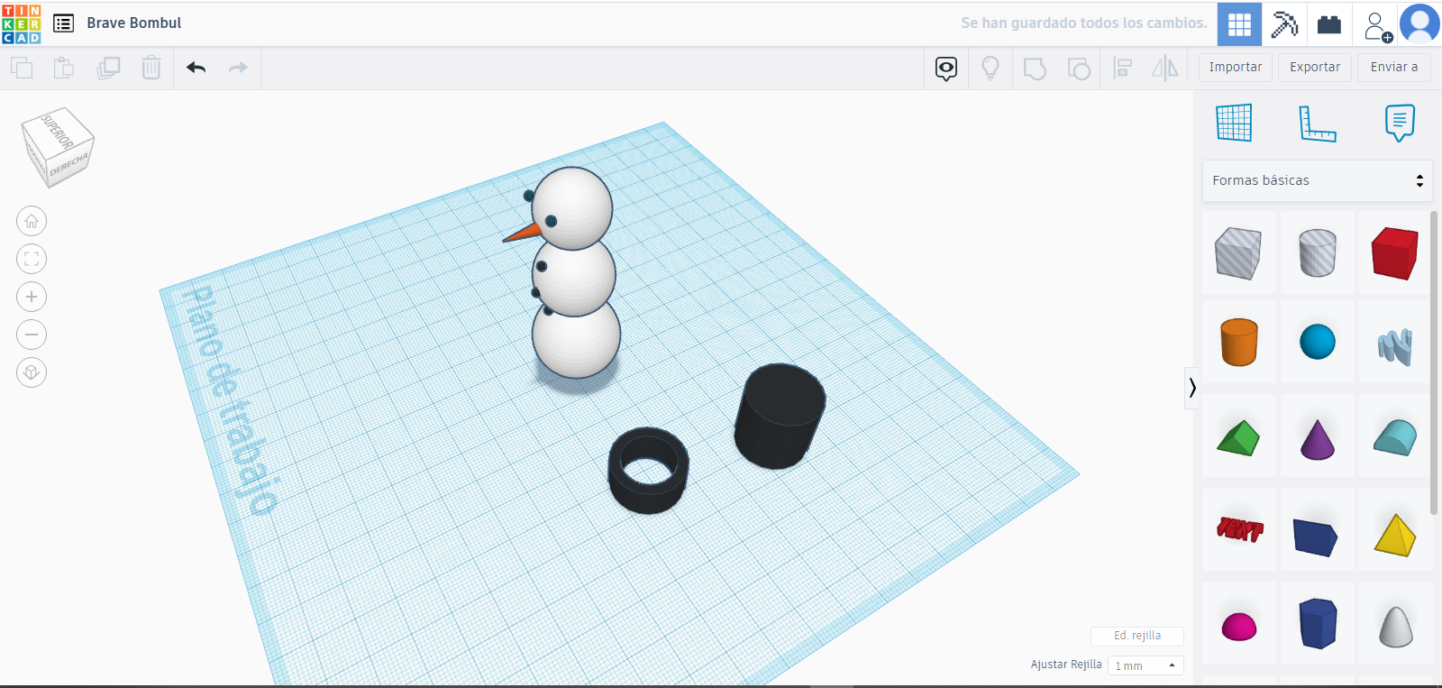Open the Ajustar Rejilla 1 mm dropdown
Image resolution: width=1442 pixels, height=688 pixels.
(1145, 665)
